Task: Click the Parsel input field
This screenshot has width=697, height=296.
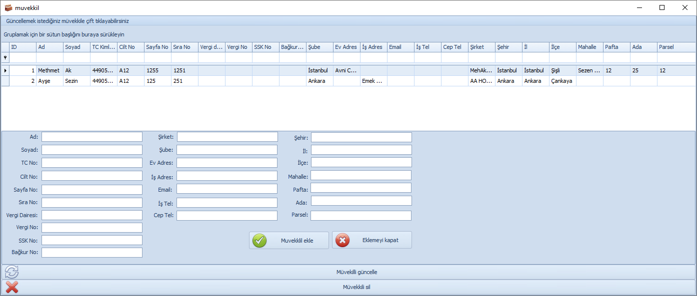Action: coord(360,216)
